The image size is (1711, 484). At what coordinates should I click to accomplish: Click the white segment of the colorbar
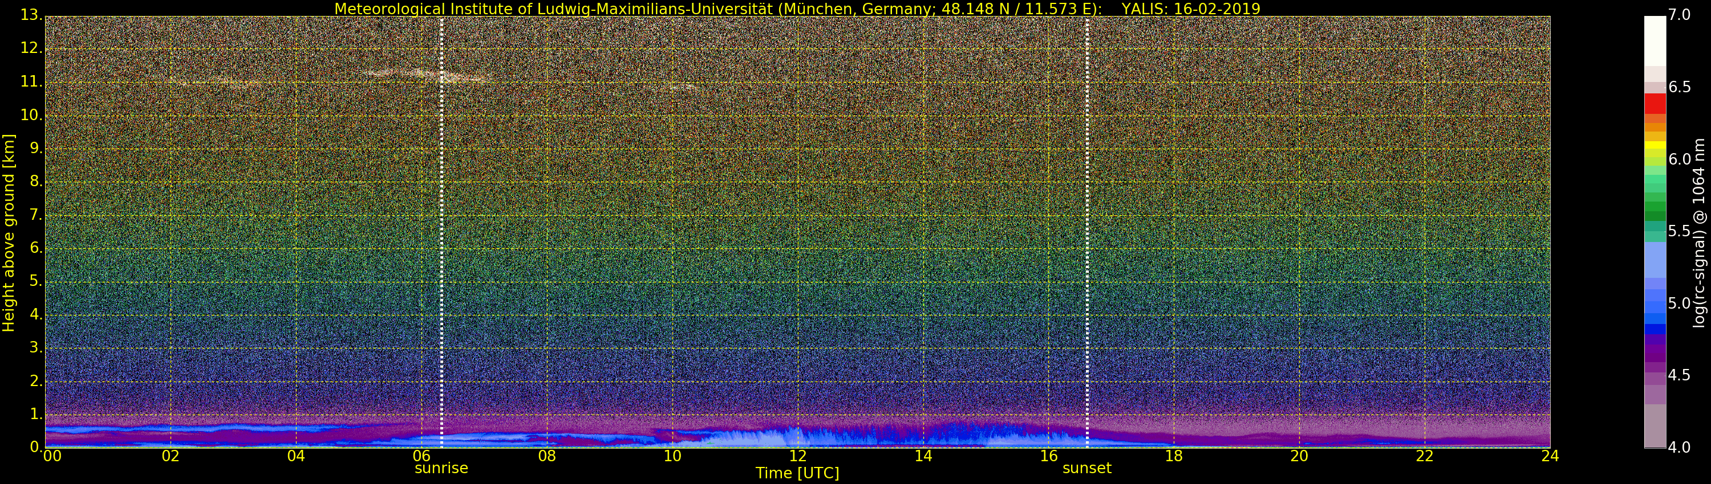[x=1655, y=40]
